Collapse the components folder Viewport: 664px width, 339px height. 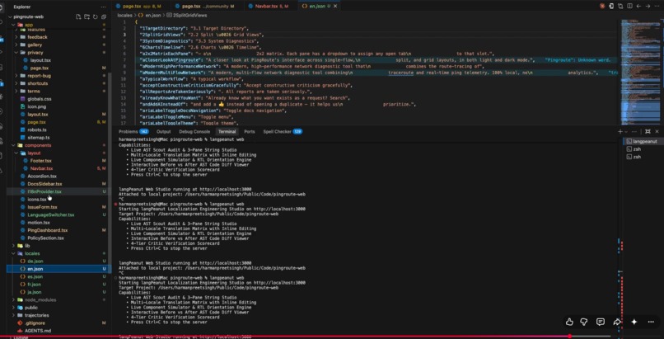pos(13,145)
